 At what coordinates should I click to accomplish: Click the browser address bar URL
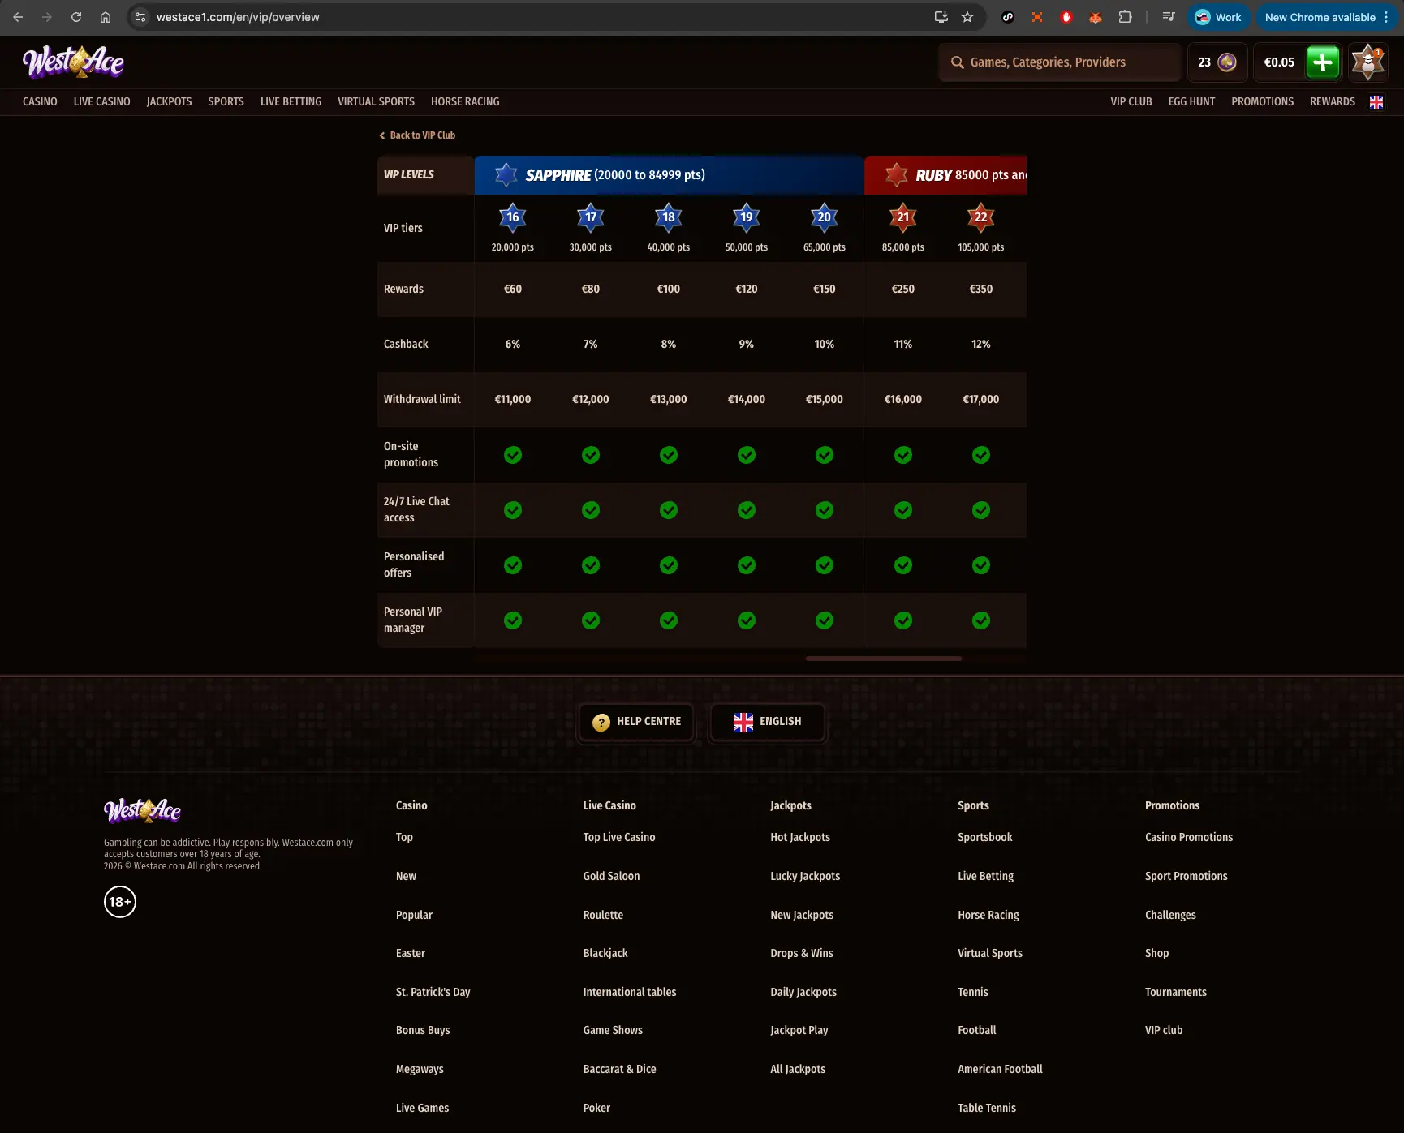[238, 17]
